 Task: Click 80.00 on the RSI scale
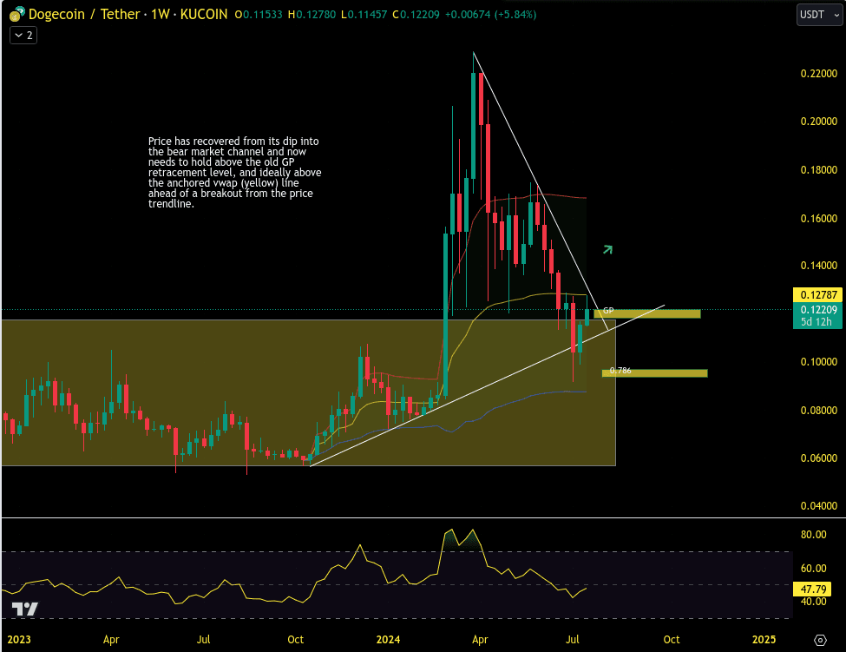[x=814, y=534]
